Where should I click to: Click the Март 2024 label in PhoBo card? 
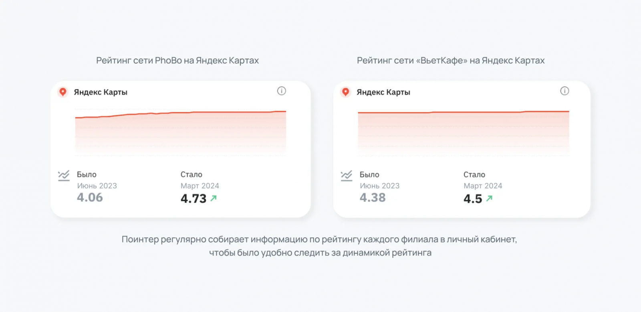[x=200, y=186]
